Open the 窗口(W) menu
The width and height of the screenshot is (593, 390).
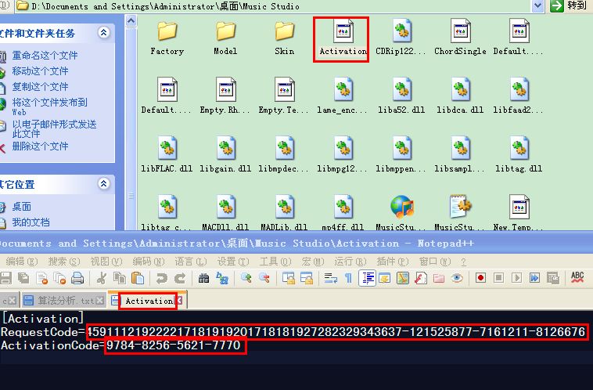click(x=435, y=262)
